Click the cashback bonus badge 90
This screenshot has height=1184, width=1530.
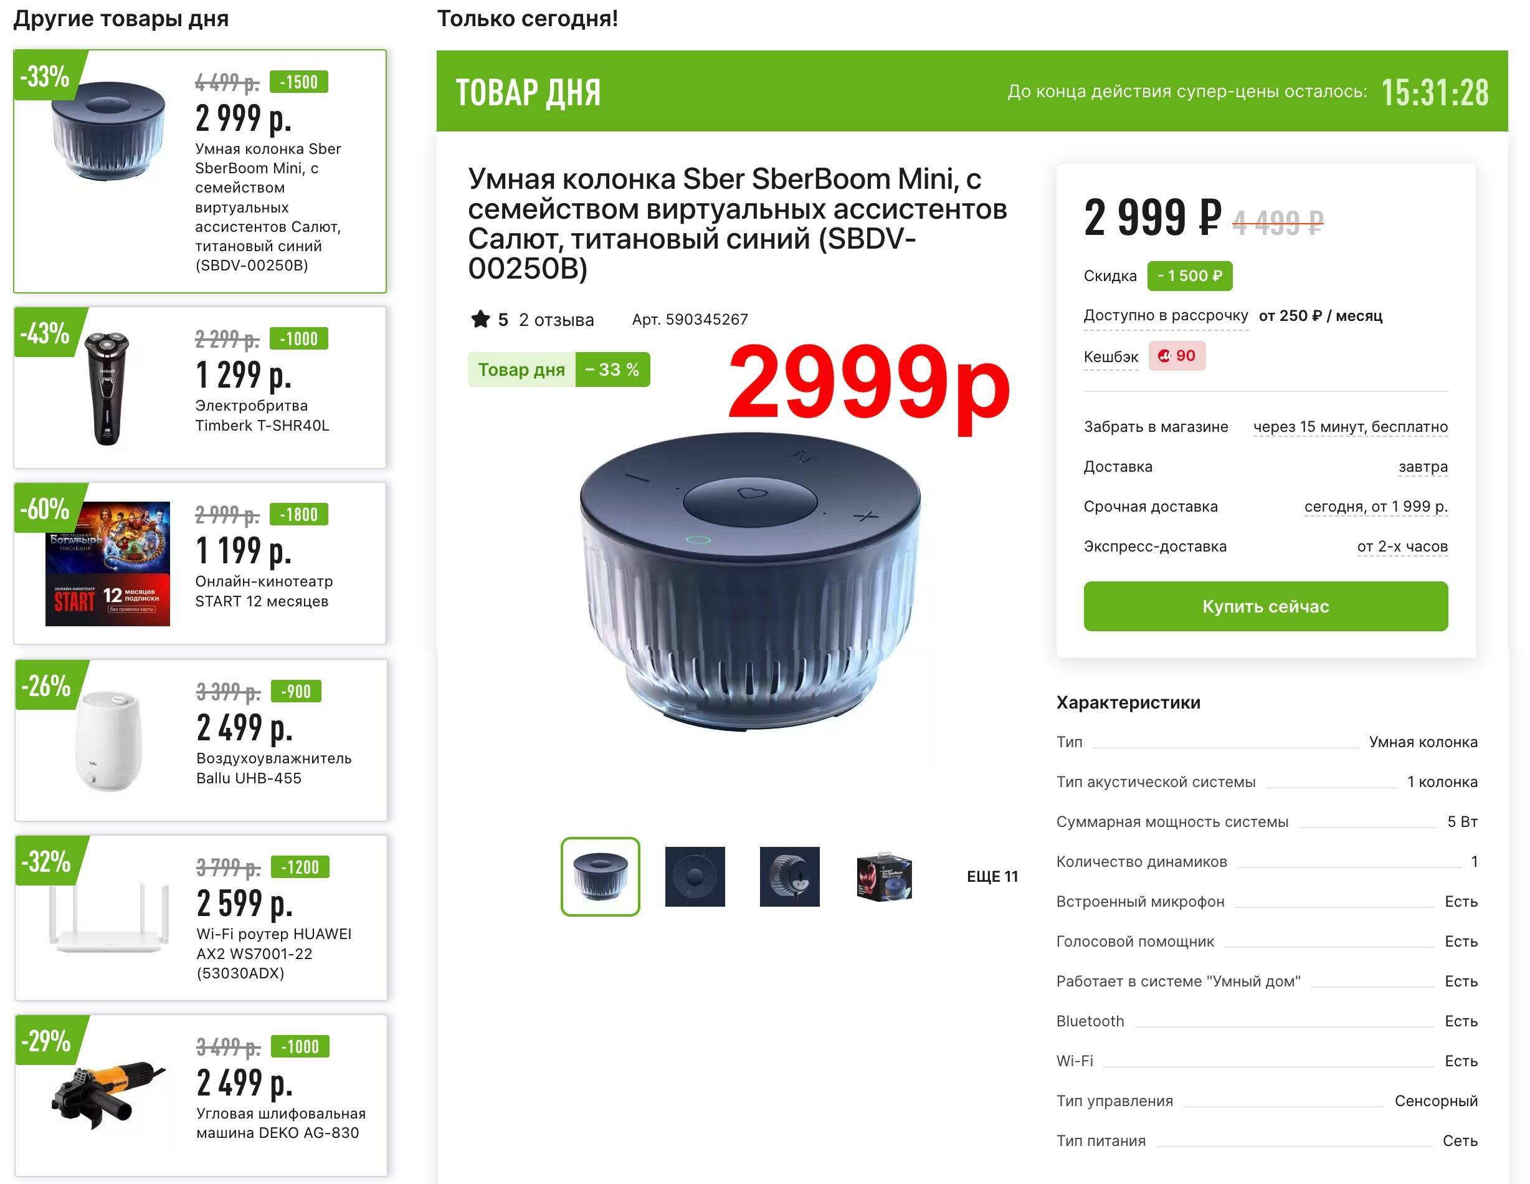[1177, 356]
